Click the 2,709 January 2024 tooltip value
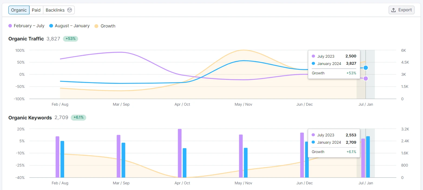Image resolution: width=423 pixels, height=190 pixels. click(351, 142)
